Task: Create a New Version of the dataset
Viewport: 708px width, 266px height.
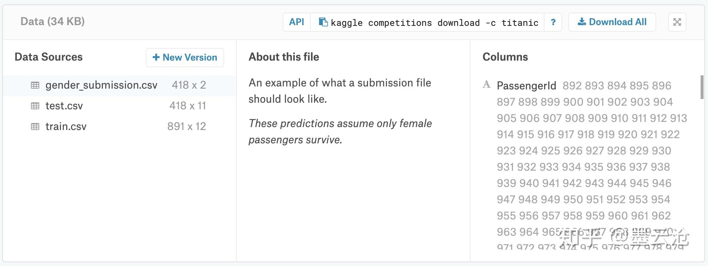Action: (185, 57)
